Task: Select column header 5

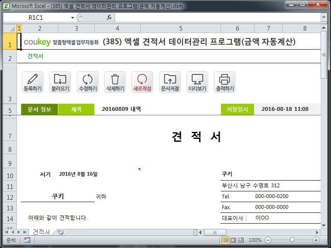Action: coord(180,28)
